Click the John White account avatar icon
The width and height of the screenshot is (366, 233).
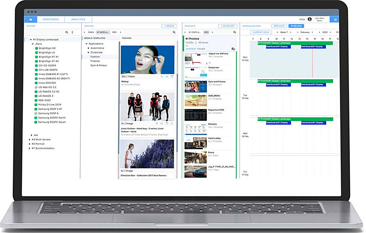(x=310, y=19)
